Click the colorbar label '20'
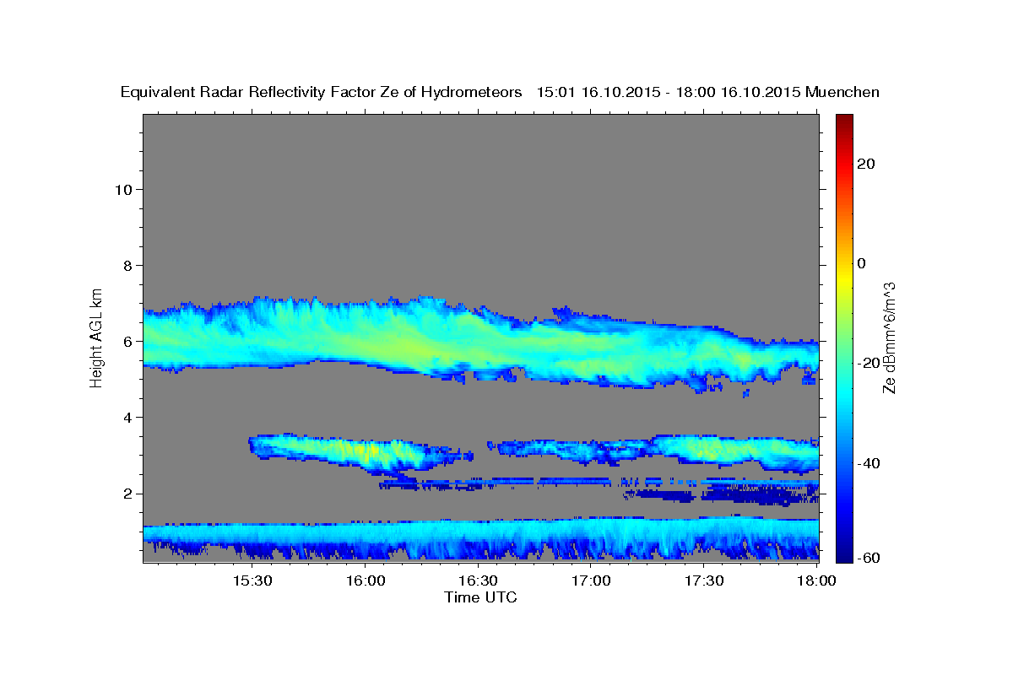The image size is (1013, 675). [x=866, y=163]
